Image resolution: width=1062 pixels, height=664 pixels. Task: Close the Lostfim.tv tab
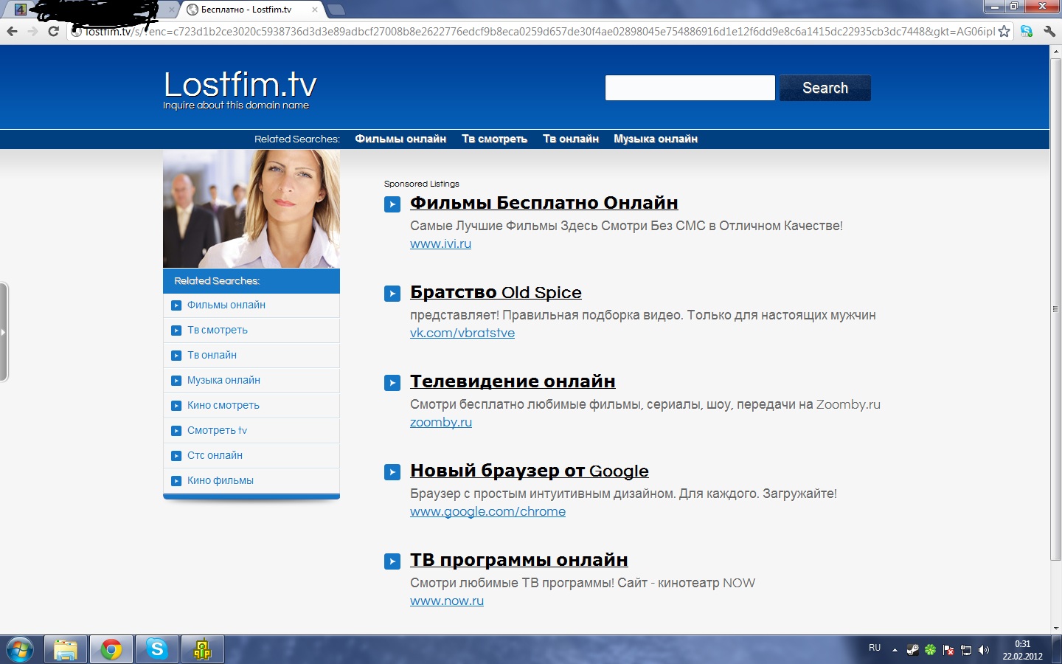(x=315, y=10)
